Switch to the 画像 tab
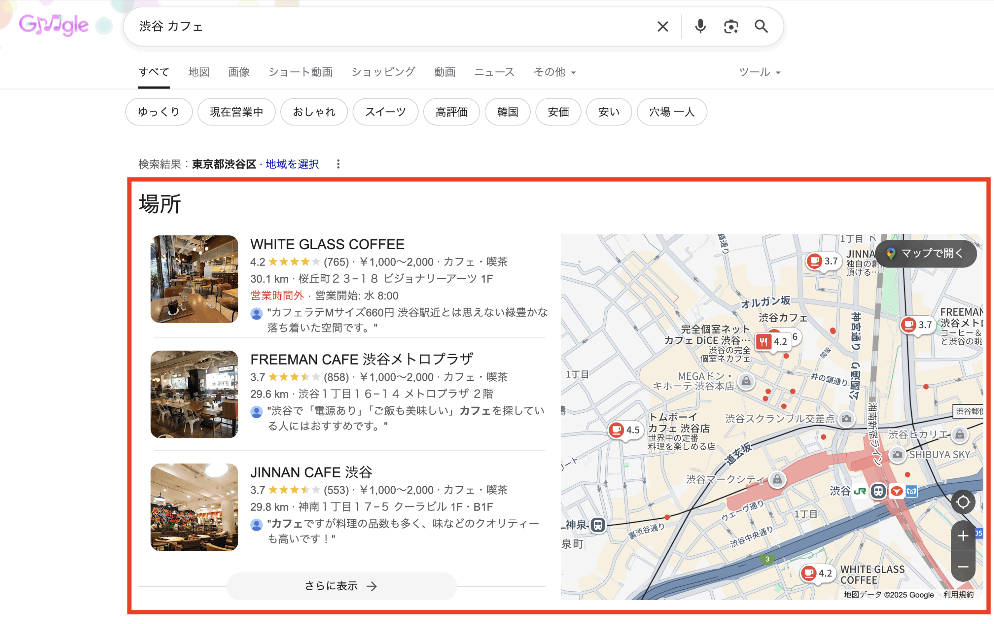 (238, 72)
